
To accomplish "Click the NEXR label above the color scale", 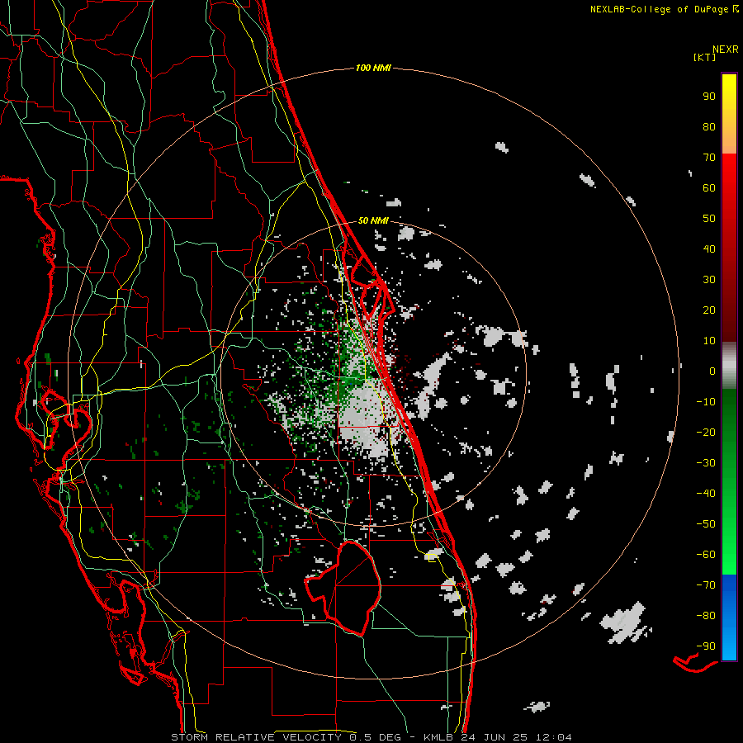I will coord(726,50).
